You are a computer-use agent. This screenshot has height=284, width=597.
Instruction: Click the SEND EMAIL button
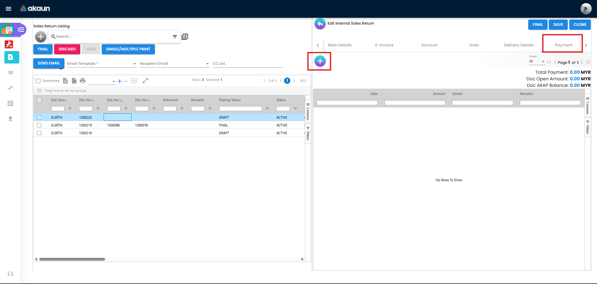point(49,63)
